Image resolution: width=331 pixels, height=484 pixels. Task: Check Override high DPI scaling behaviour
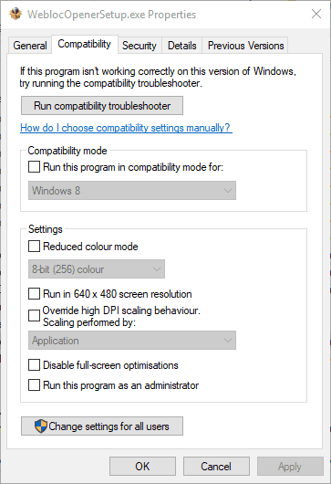pyautogui.click(x=34, y=316)
